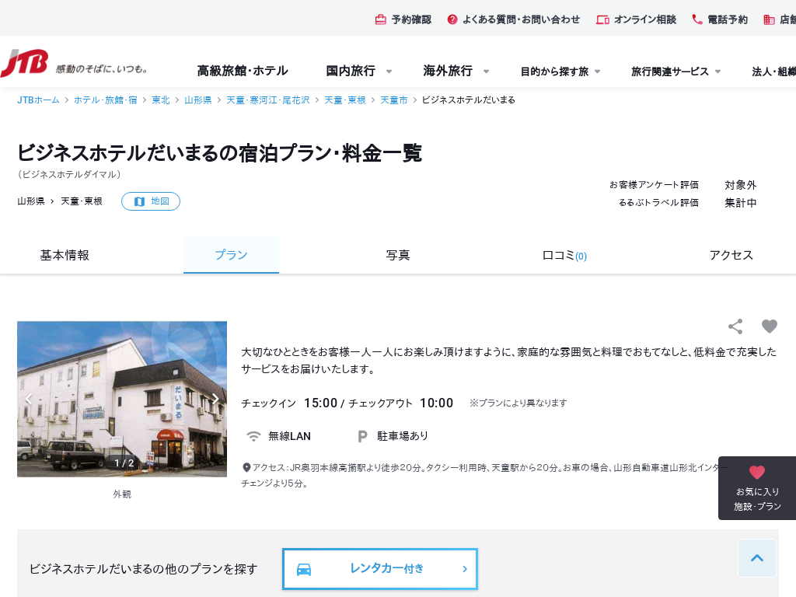Open 天童・寒河江・尾花沢 breadcrumb link
Image resolution: width=796 pixels, height=597 pixels.
point(268,100)
